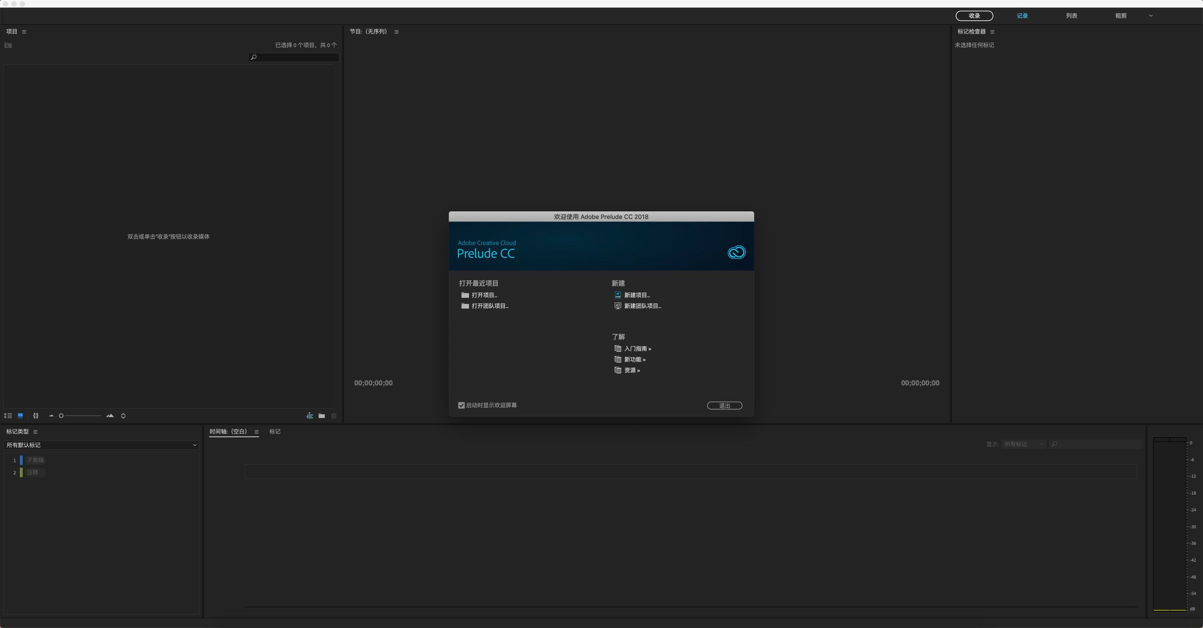This screenshot has width=1203, height=628.
Task: Open the 项目 panel menu icon
Action: 24,31
